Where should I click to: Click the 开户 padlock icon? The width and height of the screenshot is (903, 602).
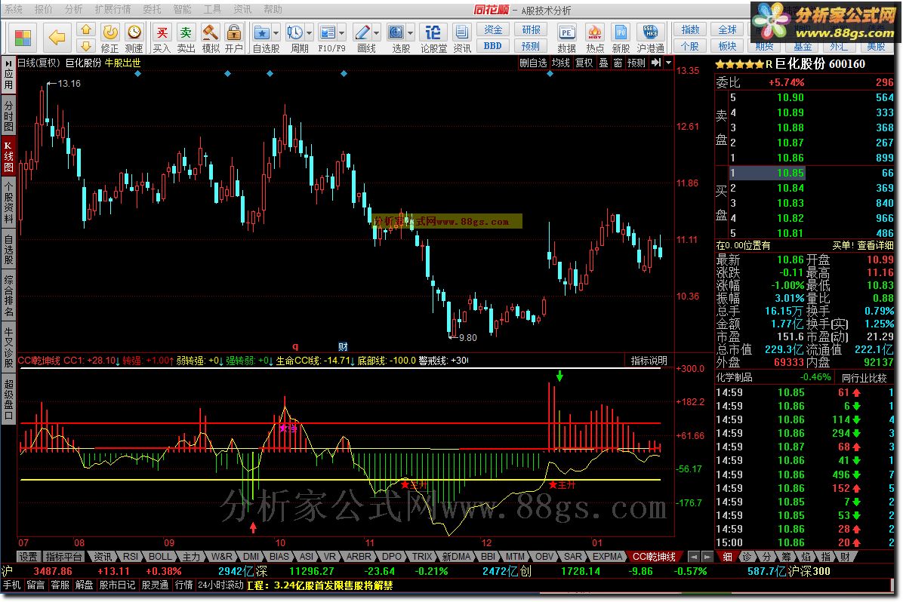click(233, 32)
